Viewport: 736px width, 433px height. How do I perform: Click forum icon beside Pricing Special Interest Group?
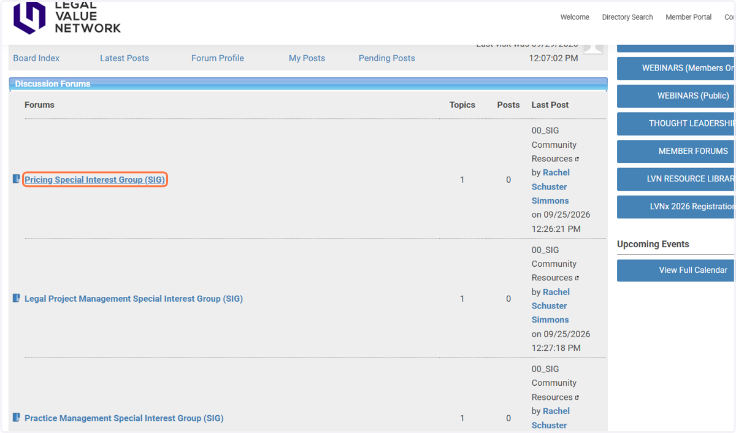point(17,179)
